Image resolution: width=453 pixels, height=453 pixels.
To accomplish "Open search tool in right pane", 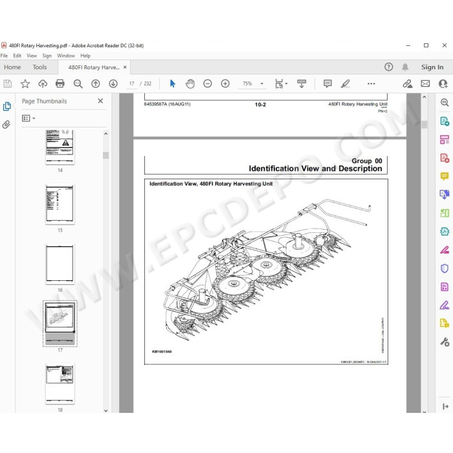I will coord(445,102).
